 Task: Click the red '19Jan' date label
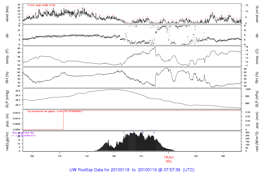pyautogui.click(x=169, y=157)
